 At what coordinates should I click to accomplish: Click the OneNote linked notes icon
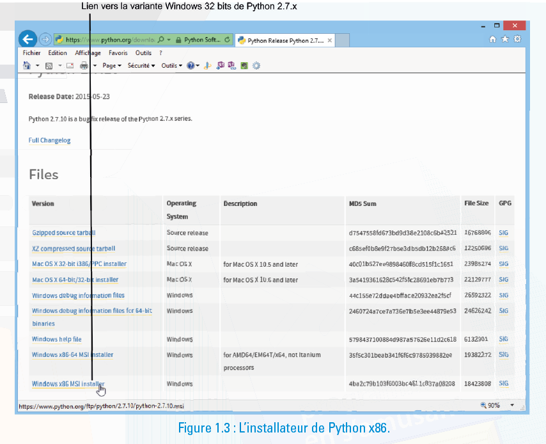click(x=232, y=65)
